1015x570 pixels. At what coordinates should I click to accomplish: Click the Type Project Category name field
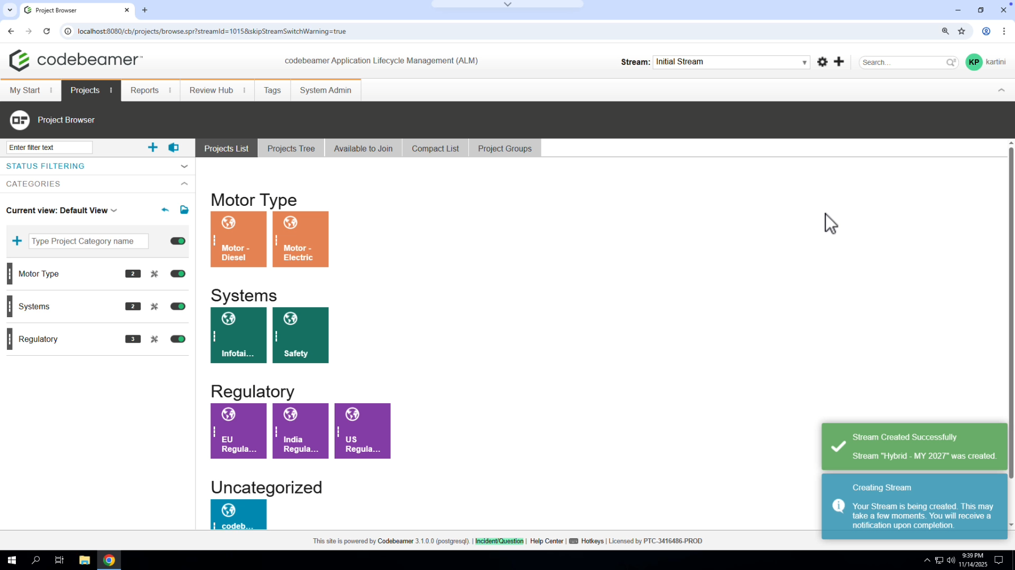click(88, 241)
